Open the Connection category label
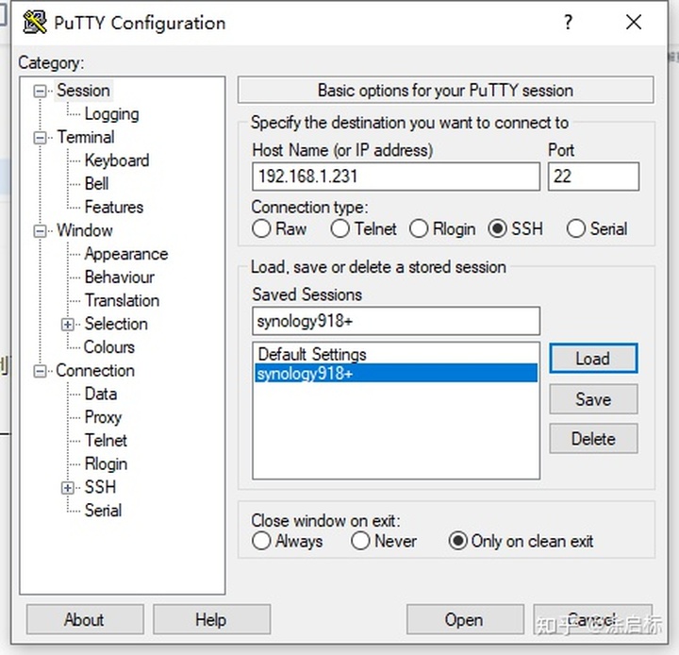This screenshot has height=655, width=679. pos(95,371)
